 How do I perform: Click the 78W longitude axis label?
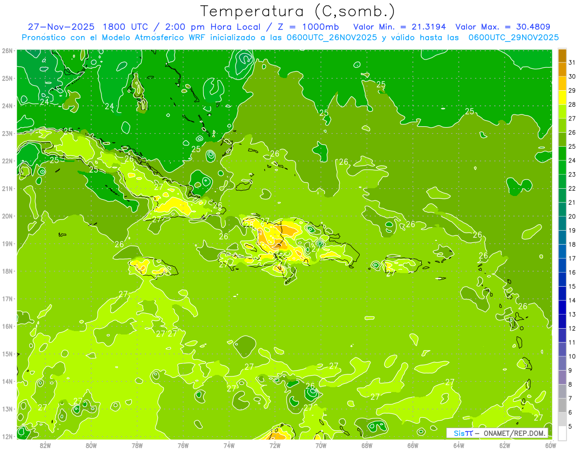click(137, 445)
